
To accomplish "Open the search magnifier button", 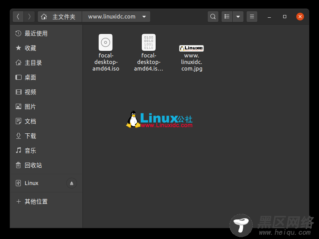I will pyautogui.click(x=213, y=17).
